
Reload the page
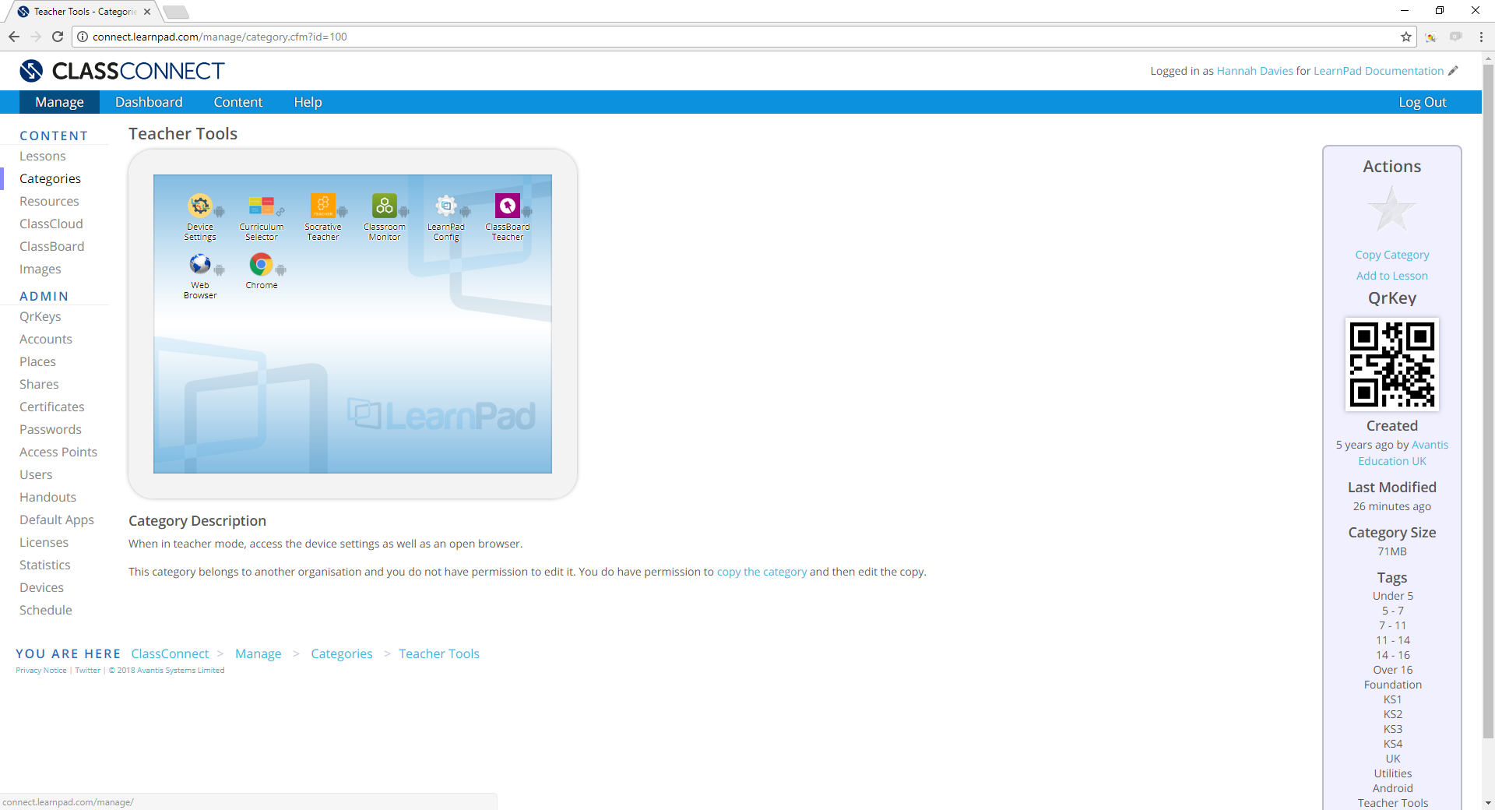click(x=58, y=37)
